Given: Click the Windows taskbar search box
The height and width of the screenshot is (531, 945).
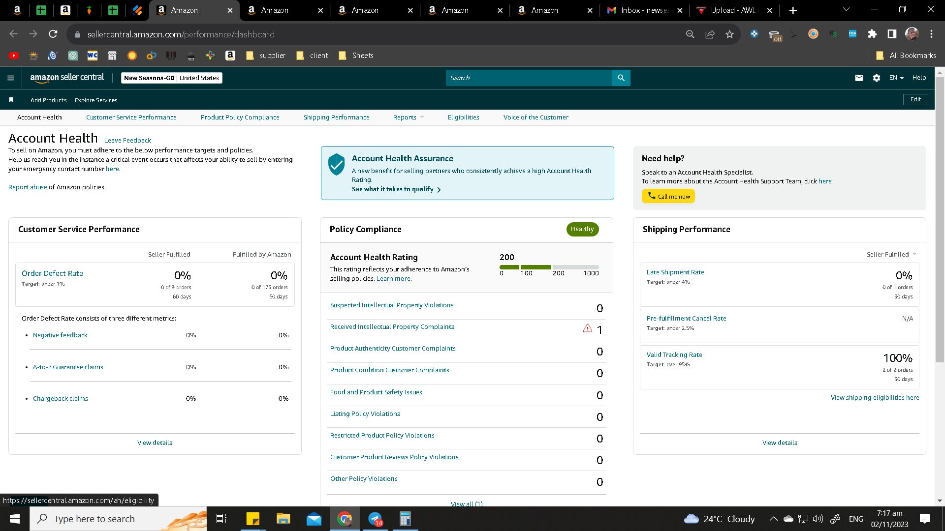Looking at the screenshot, I should [x=118, y=519].
